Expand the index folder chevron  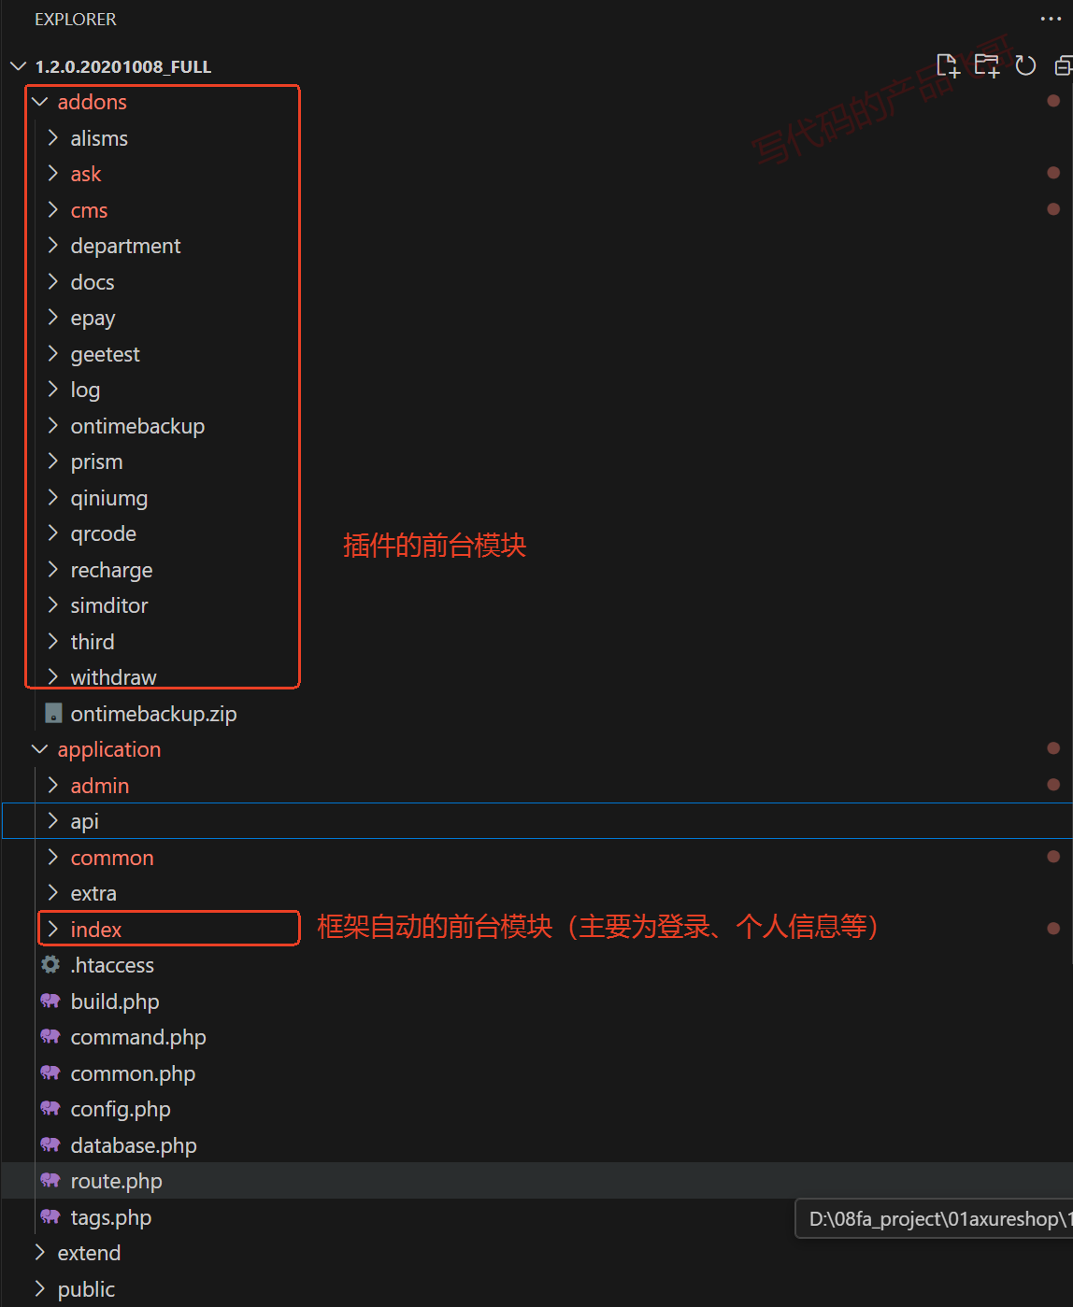tap(53, 929)
